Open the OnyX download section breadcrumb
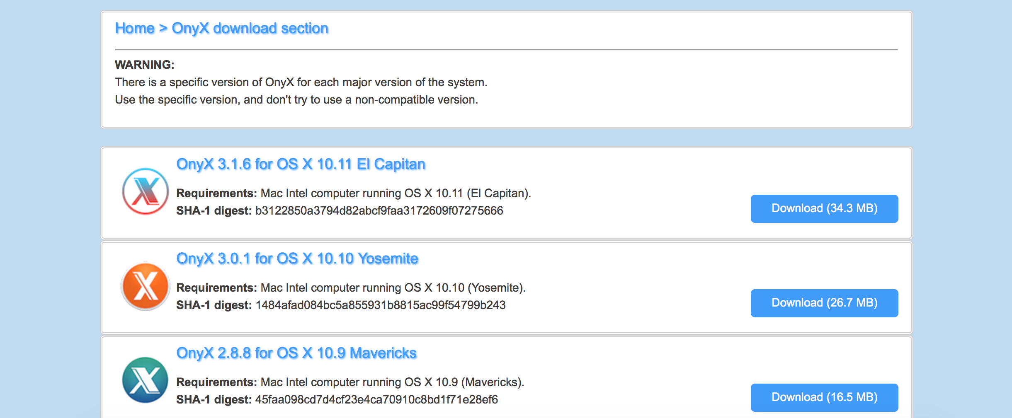Viewport: 1012px width, 418px height. (x=250, y=28)
